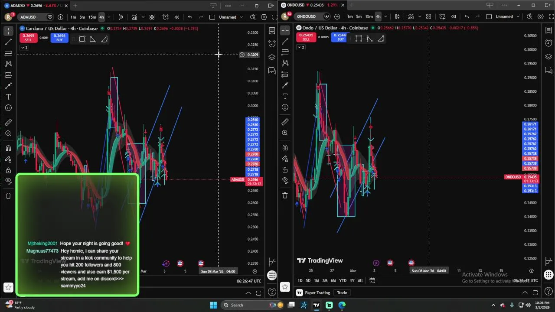Open chart settings hexagon in ONDOUSD toolbar
This screenshot has width=555, height=312.
(541, 16)
